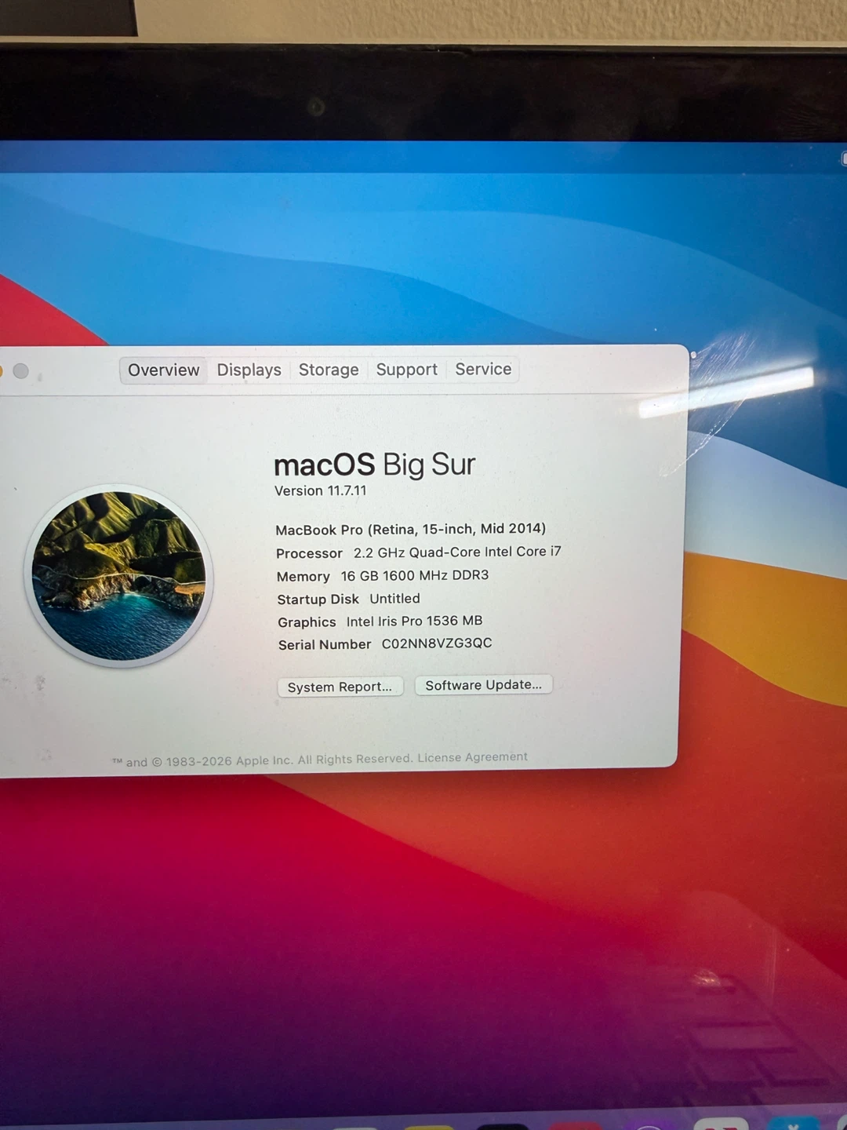This screenshot has height=1130, width=847.
Task: Select the serial number C02NN8VZG3QC
Action: coord(437,643)
